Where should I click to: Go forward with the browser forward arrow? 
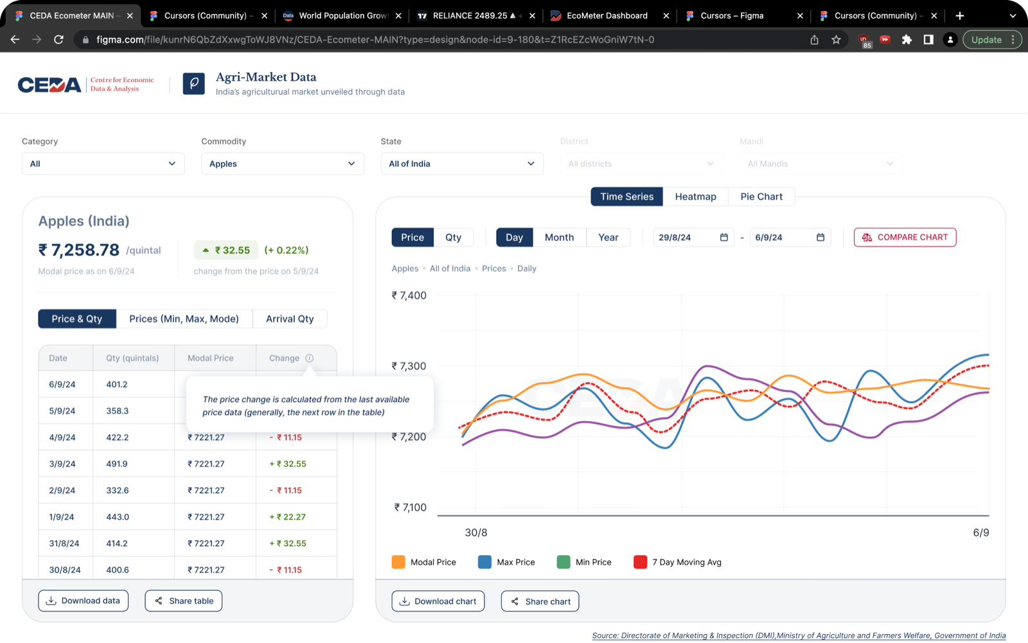(x=37, y=40)
